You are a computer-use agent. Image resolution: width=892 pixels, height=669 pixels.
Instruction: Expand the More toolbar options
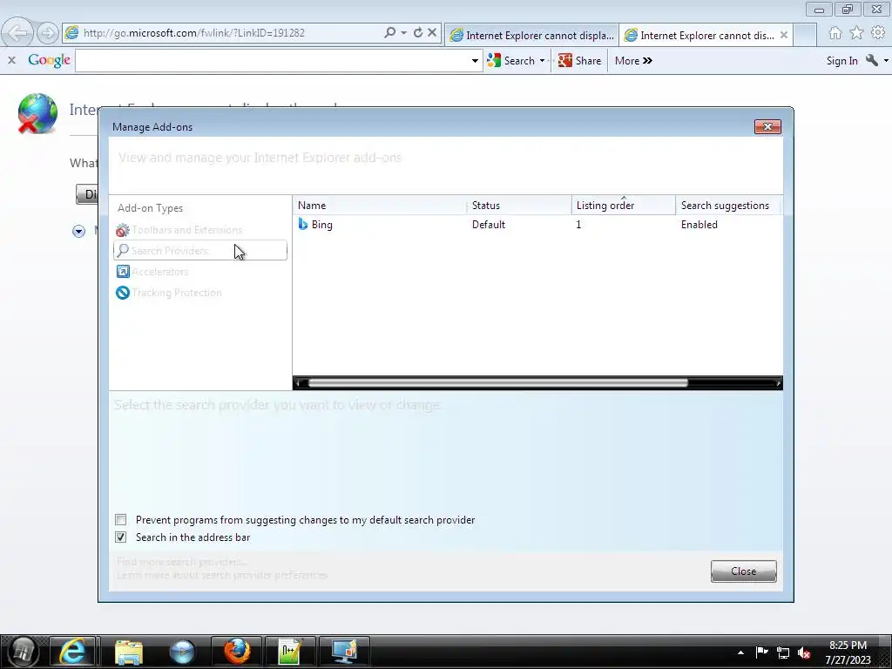(633, 60)
